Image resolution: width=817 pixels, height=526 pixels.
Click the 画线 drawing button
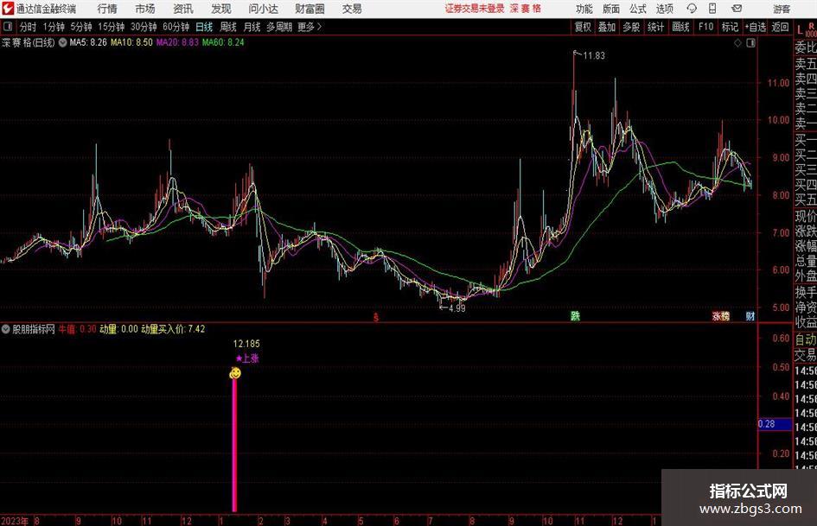(x=680, y=27)
